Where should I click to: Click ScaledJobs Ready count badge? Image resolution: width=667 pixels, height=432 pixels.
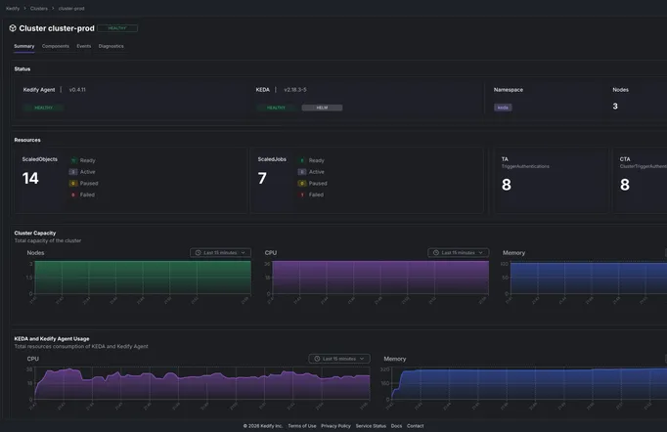click(x=302, y=160)
